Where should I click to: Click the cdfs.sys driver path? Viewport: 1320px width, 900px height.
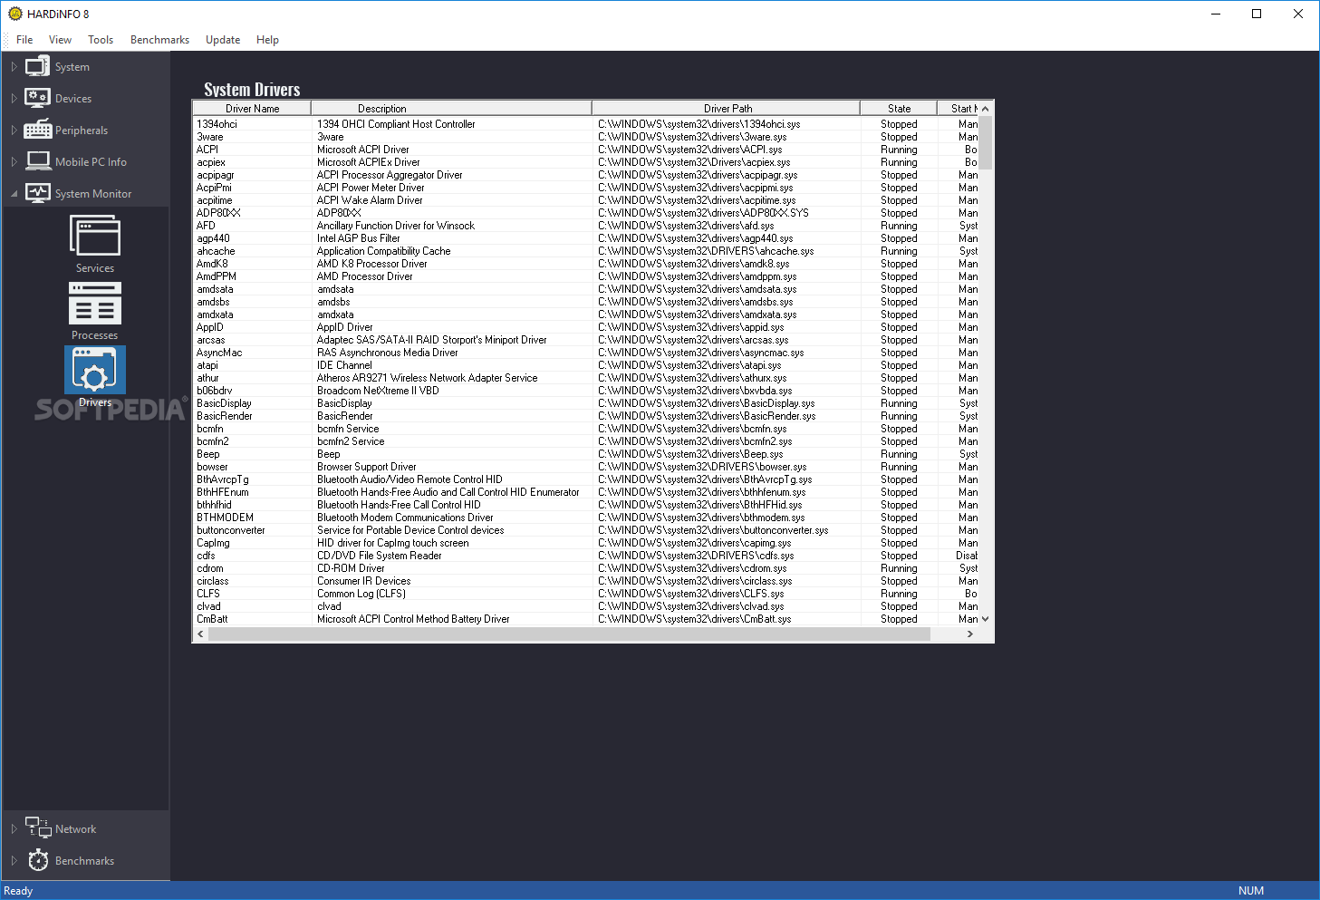696,556
